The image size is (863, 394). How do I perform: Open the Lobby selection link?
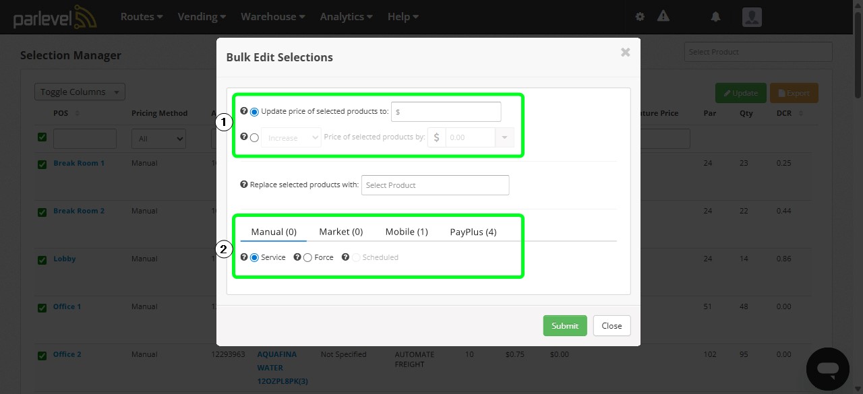(64, 259)
